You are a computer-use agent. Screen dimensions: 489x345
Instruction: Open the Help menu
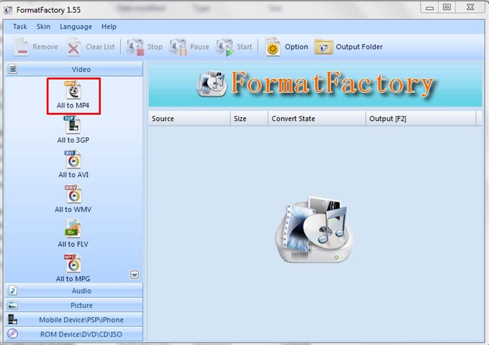tap(109, 27)
